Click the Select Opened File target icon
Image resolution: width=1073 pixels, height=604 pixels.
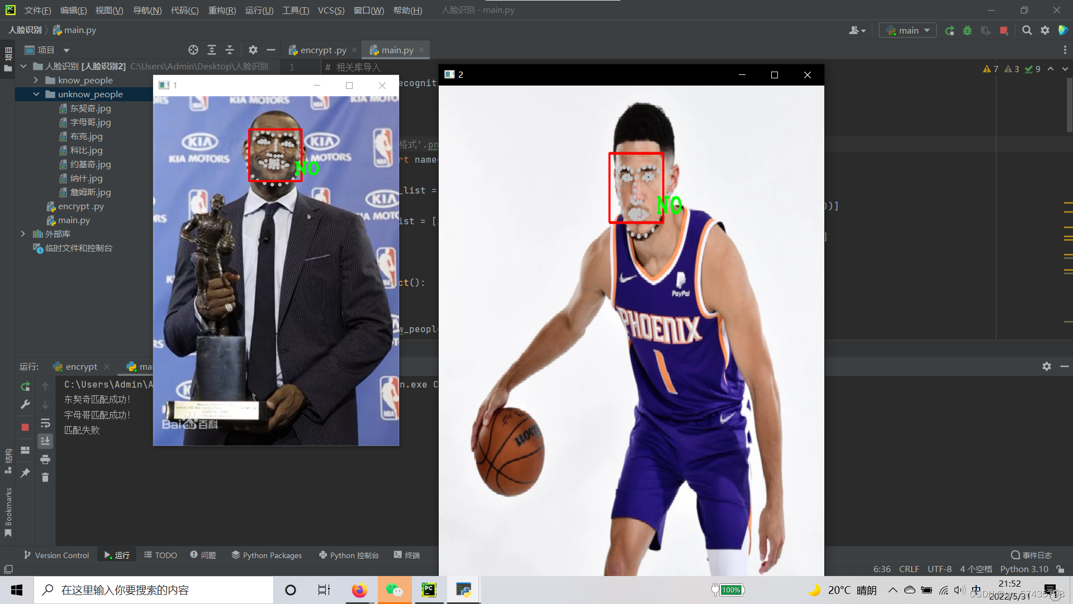[x=193, y=50]
